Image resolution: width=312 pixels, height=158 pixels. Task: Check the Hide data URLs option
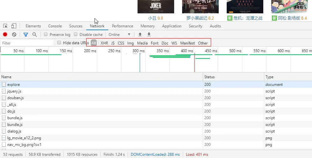(59, 43)
